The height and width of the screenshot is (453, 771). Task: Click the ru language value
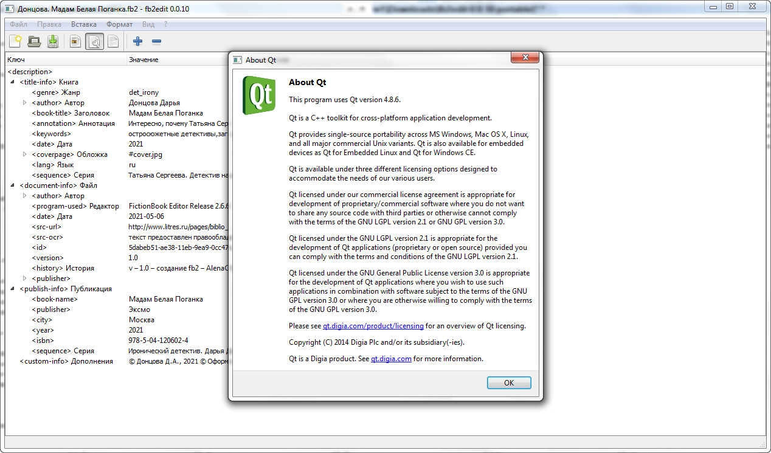[x=132, y=164]
